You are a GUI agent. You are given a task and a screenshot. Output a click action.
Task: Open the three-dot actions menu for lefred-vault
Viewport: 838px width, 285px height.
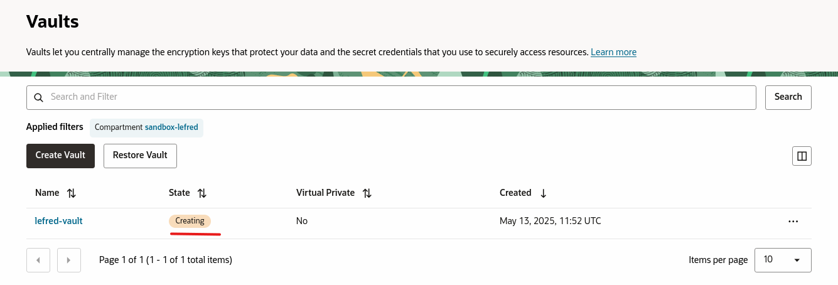point(793,222)
